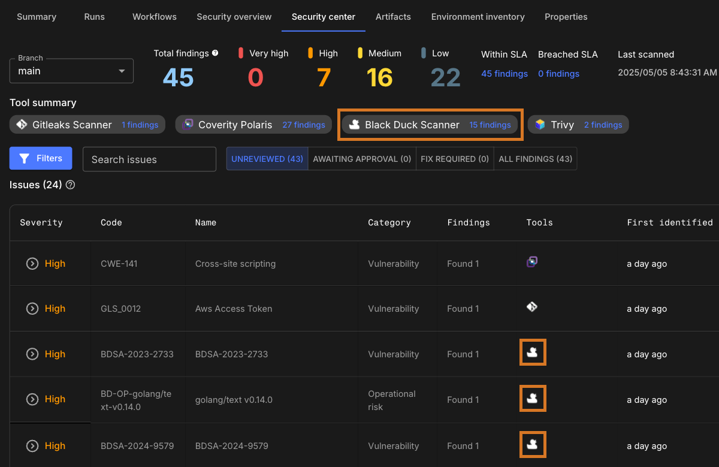Click Black Duck icon in BDSA-2023-2733 row
This screenshot has width=719, height=467.
click(x=533, y=352)
